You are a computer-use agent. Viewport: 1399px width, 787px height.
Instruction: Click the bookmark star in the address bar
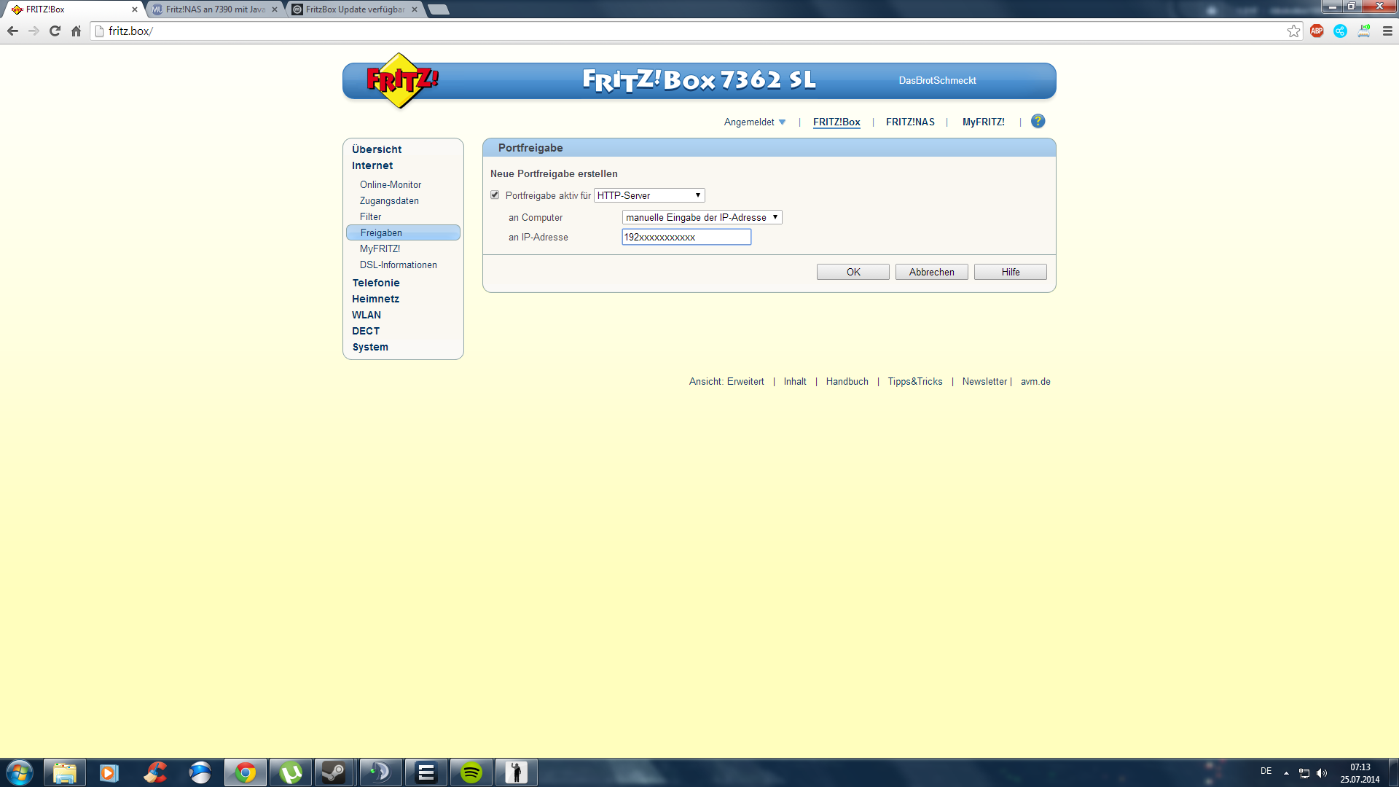point(1293,31)
